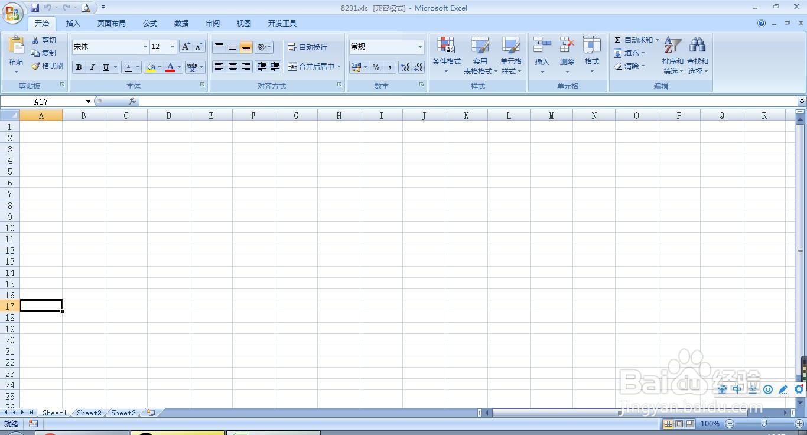Switch to the 插入 (Insert) ribbon tab

coord(73,24)
